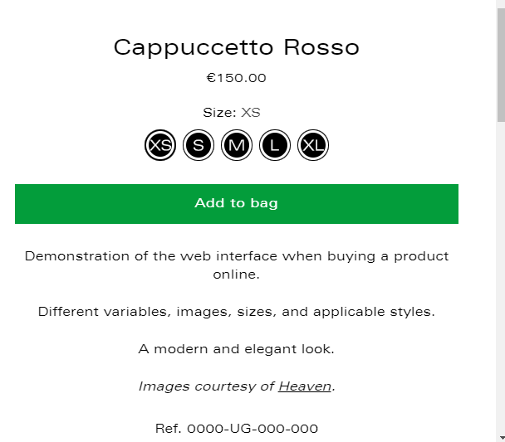Click the Cappuccetto Rosso product title

237,47
